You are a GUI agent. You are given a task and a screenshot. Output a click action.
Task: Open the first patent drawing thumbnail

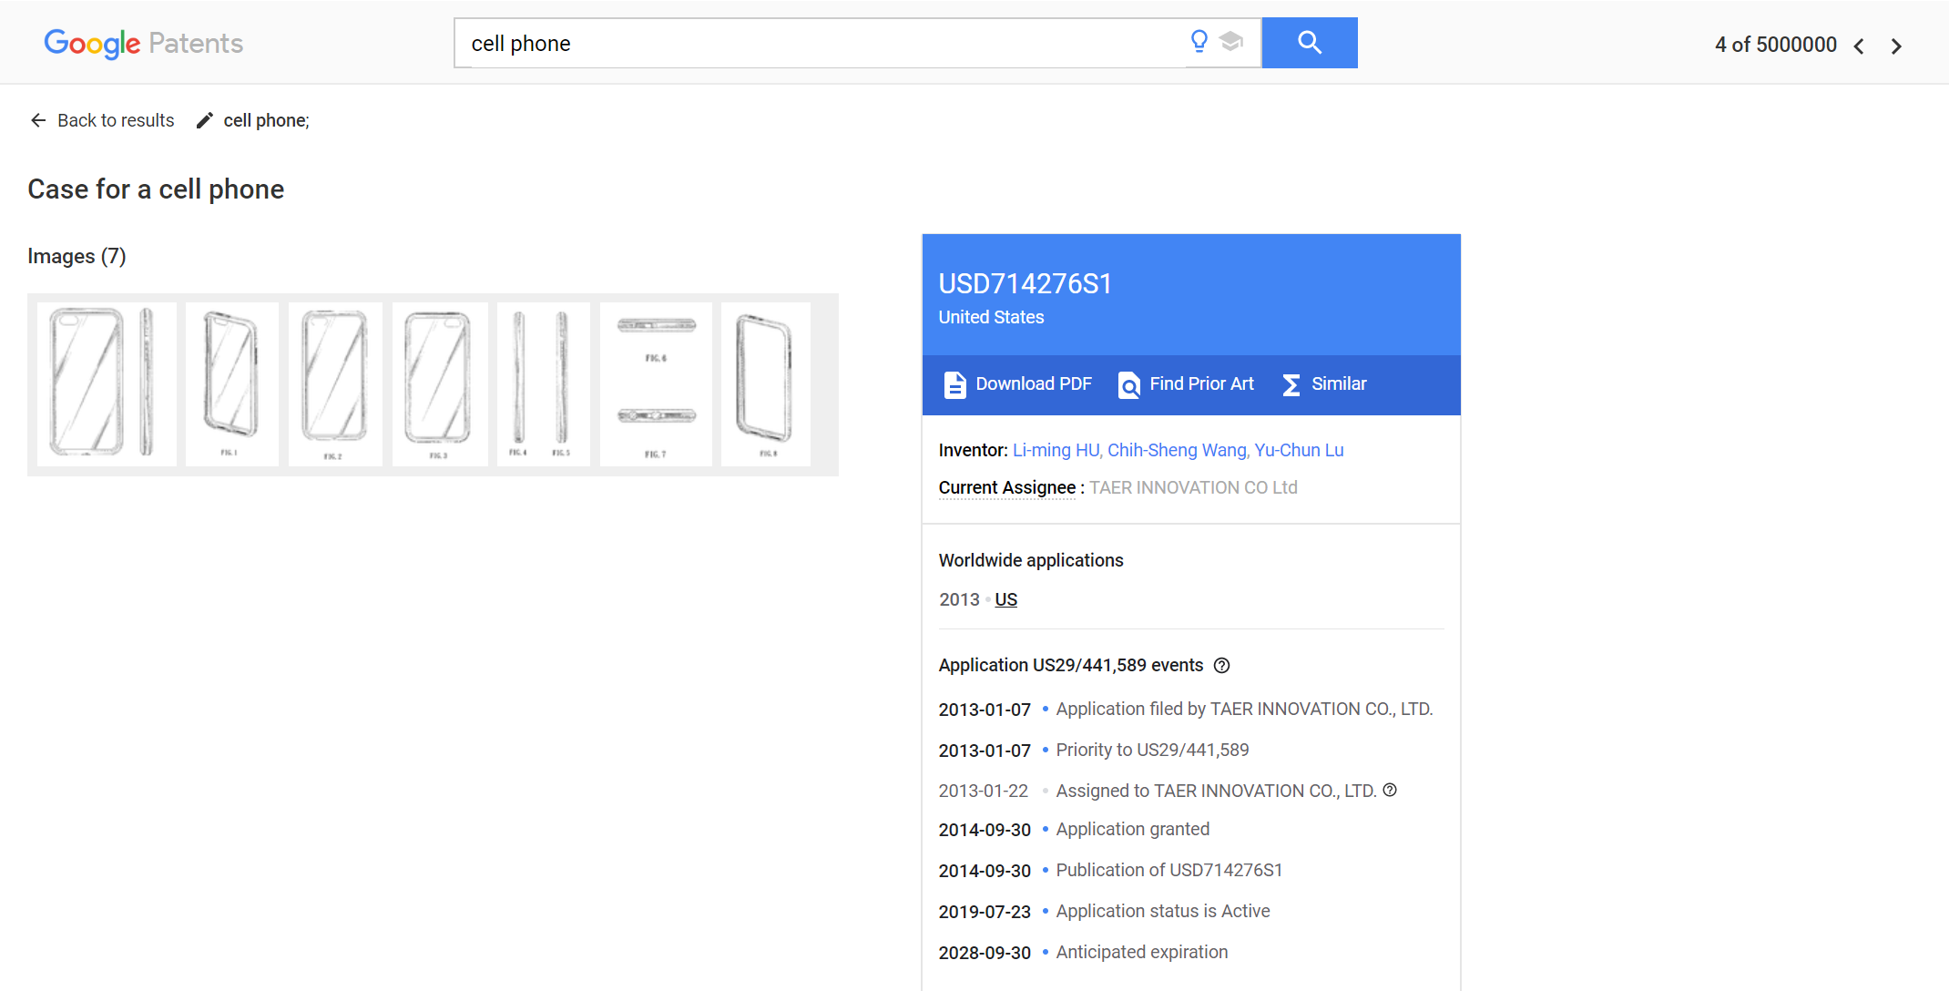pyautogui.click(x=107, y=383)
